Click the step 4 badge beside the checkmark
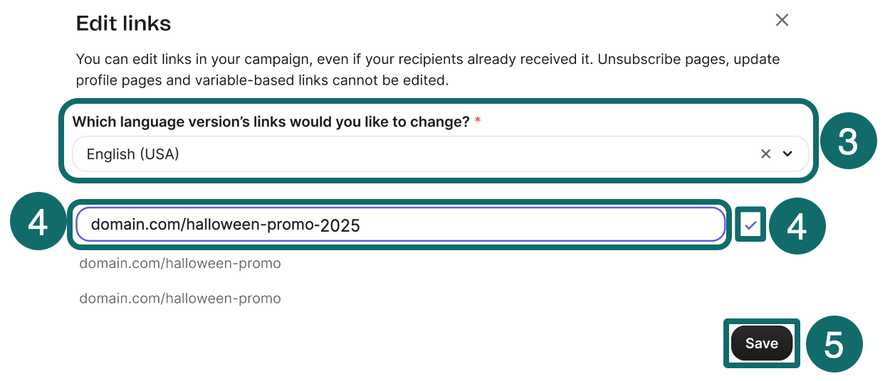This screenshot has width=890, height=381. (797, 227)
